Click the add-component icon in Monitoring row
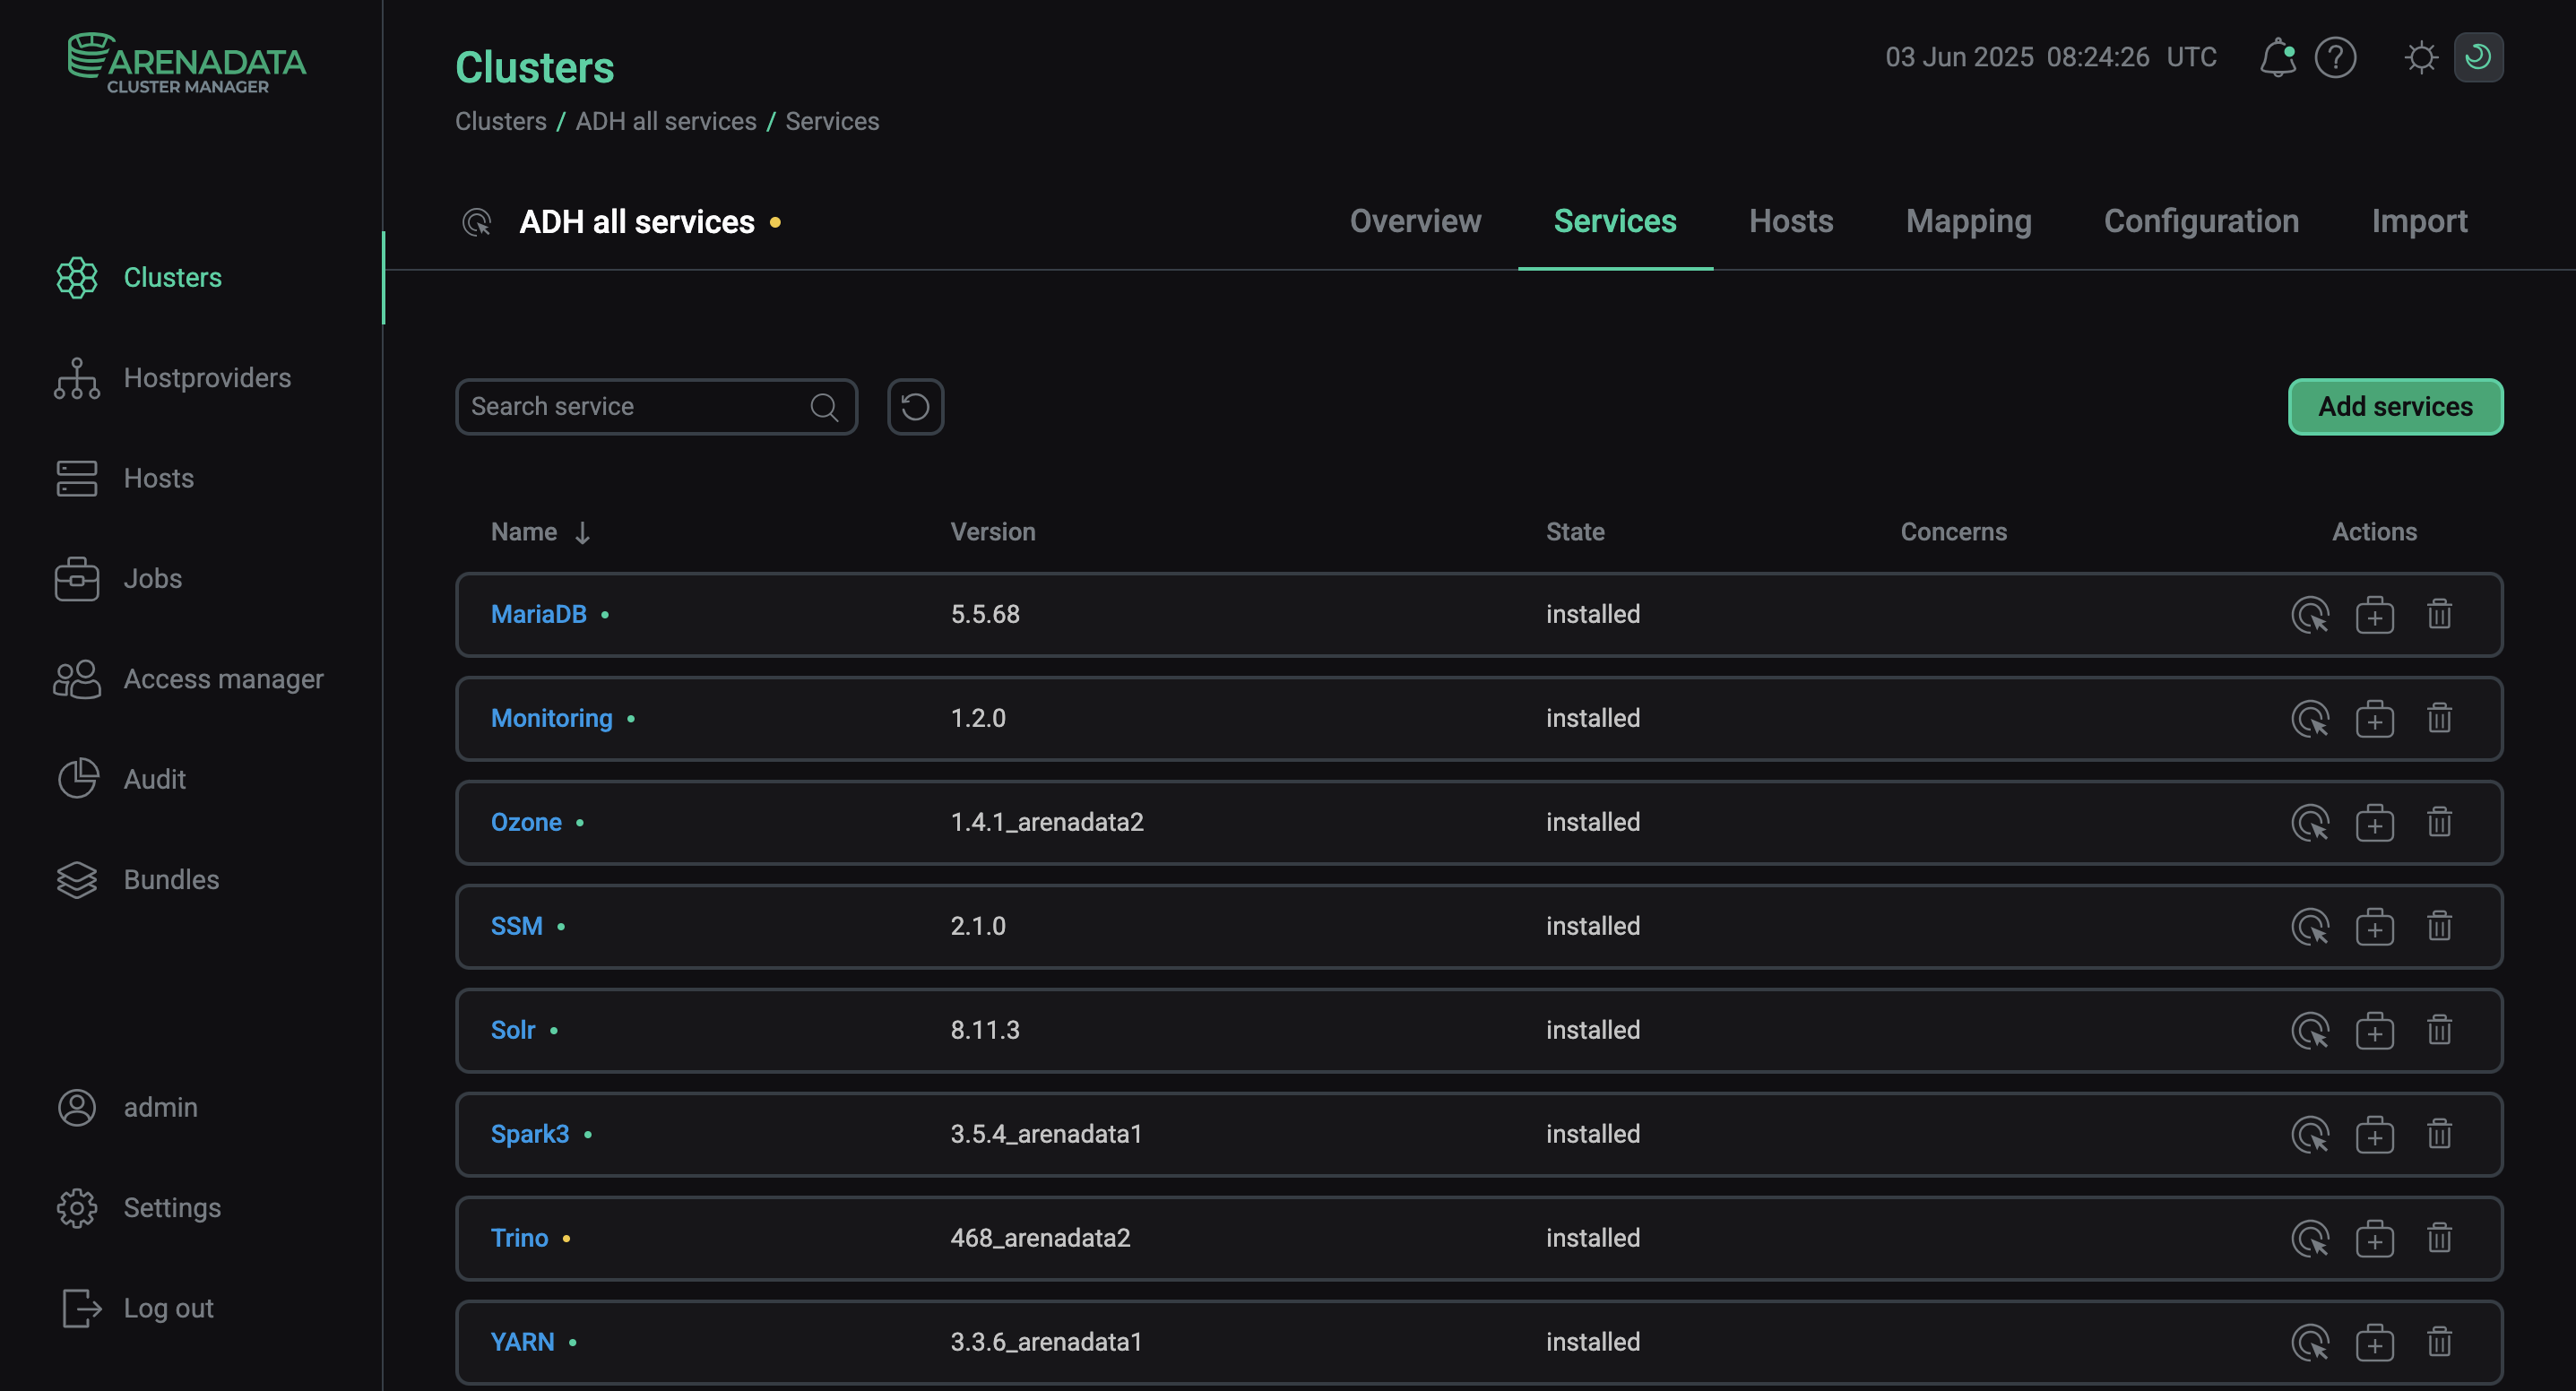Viewport: 2576px width, 1391px height. coord(2374,718)
